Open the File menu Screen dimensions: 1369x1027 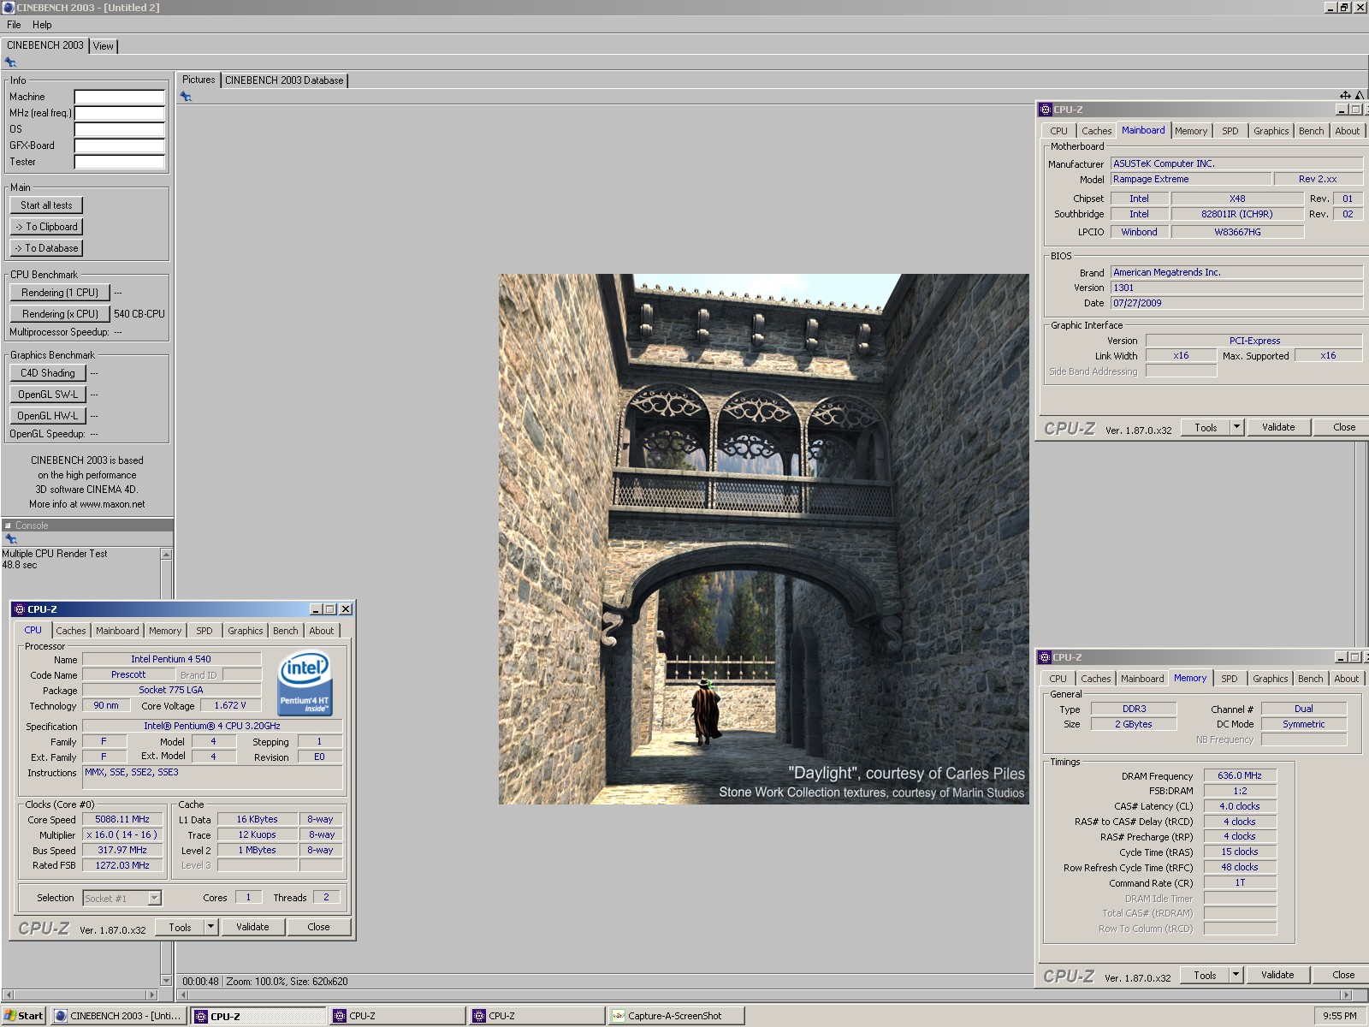tap(14, 25)
